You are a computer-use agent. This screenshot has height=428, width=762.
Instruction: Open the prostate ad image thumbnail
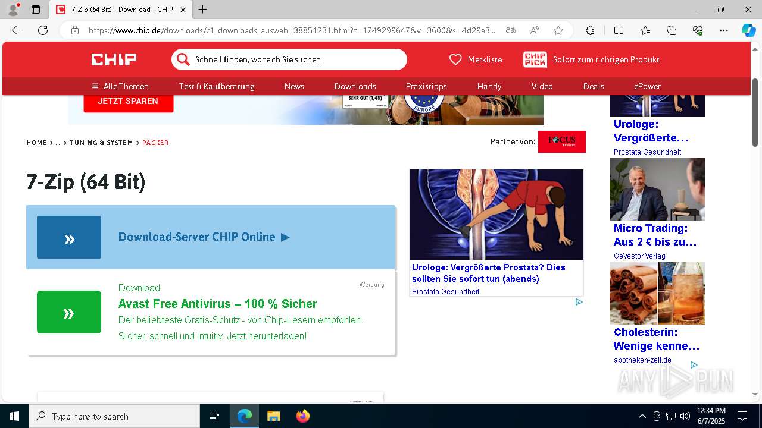[496, 215]
